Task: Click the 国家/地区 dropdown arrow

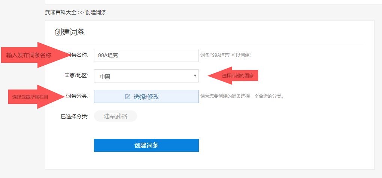Action: (x=195, y=76)
